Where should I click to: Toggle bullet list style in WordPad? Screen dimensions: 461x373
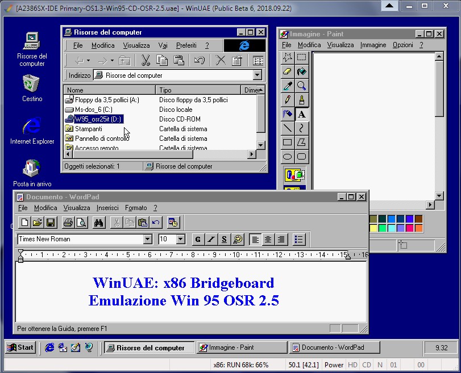[299, 240]
